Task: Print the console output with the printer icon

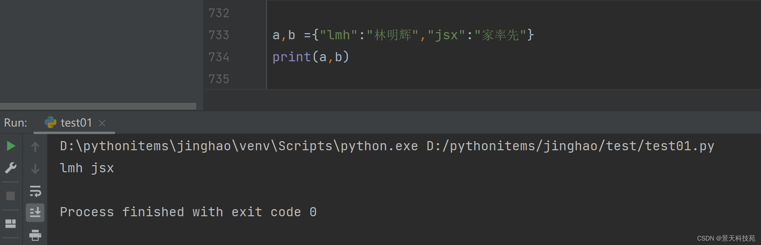Action: tap(35, 235)
